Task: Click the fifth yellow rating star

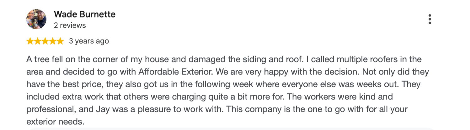Action: coord(60,41)
